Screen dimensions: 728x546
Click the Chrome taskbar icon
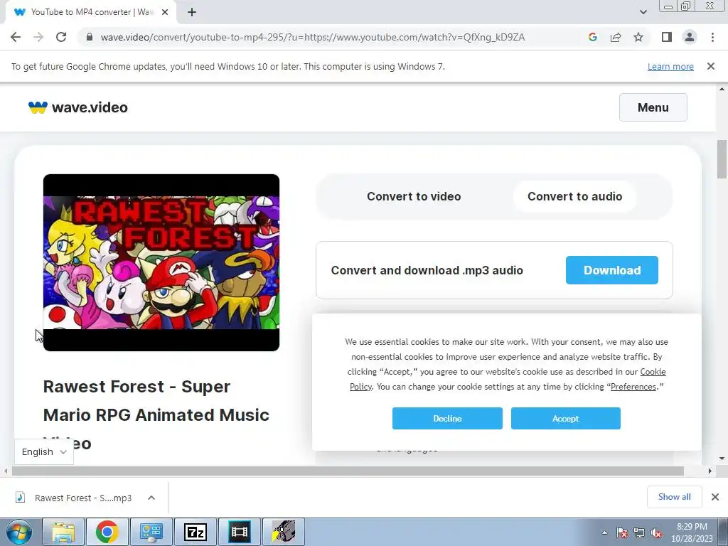(x=107, y=532)
